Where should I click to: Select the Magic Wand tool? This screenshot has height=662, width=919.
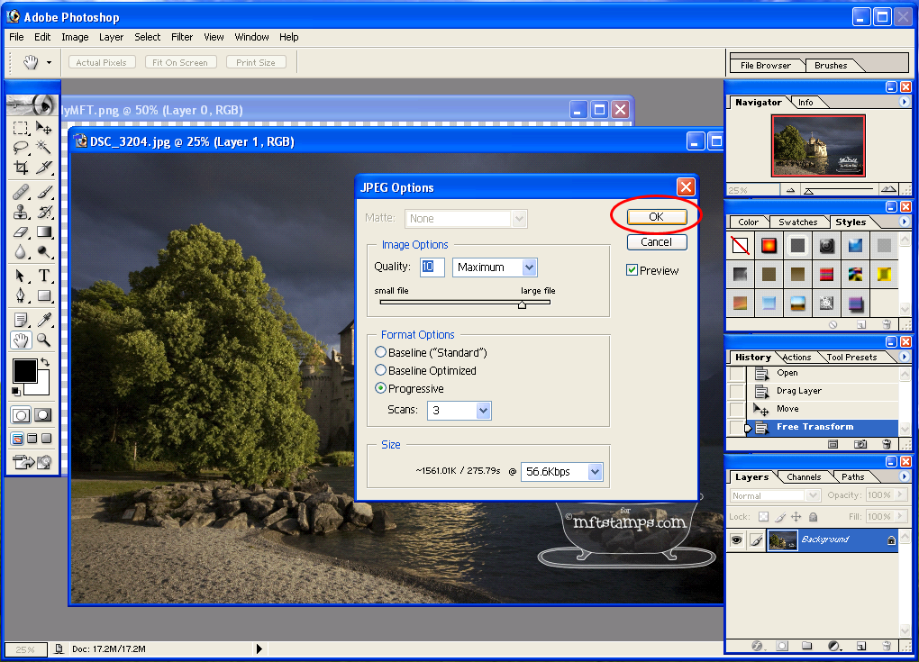[44, 147]
